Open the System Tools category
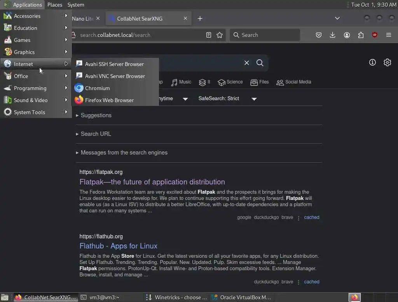Screen dimensions: 398x302 point(36,112)
